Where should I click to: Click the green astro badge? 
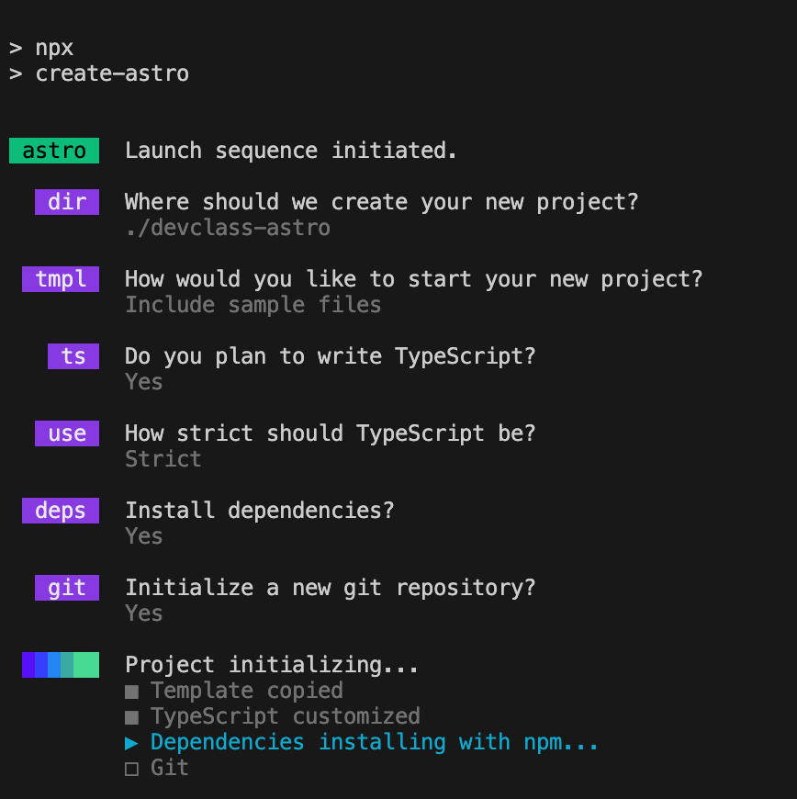(x=54, y=151)
